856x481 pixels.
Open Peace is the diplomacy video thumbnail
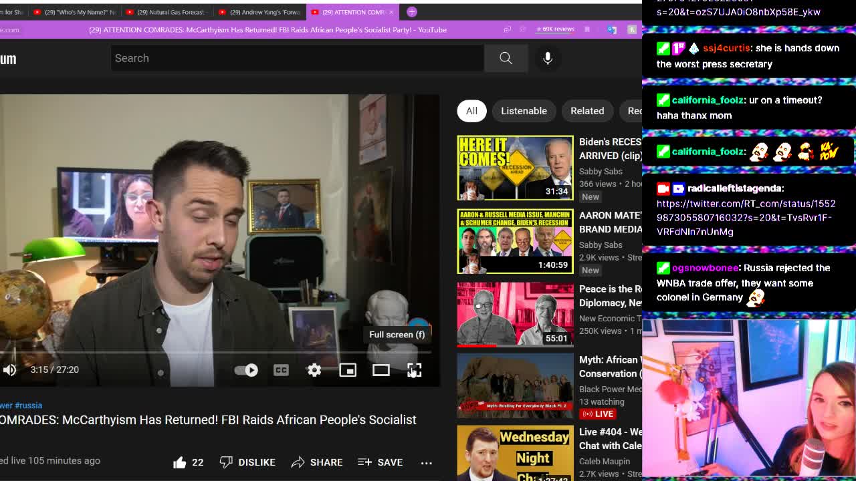coord(515,315)
